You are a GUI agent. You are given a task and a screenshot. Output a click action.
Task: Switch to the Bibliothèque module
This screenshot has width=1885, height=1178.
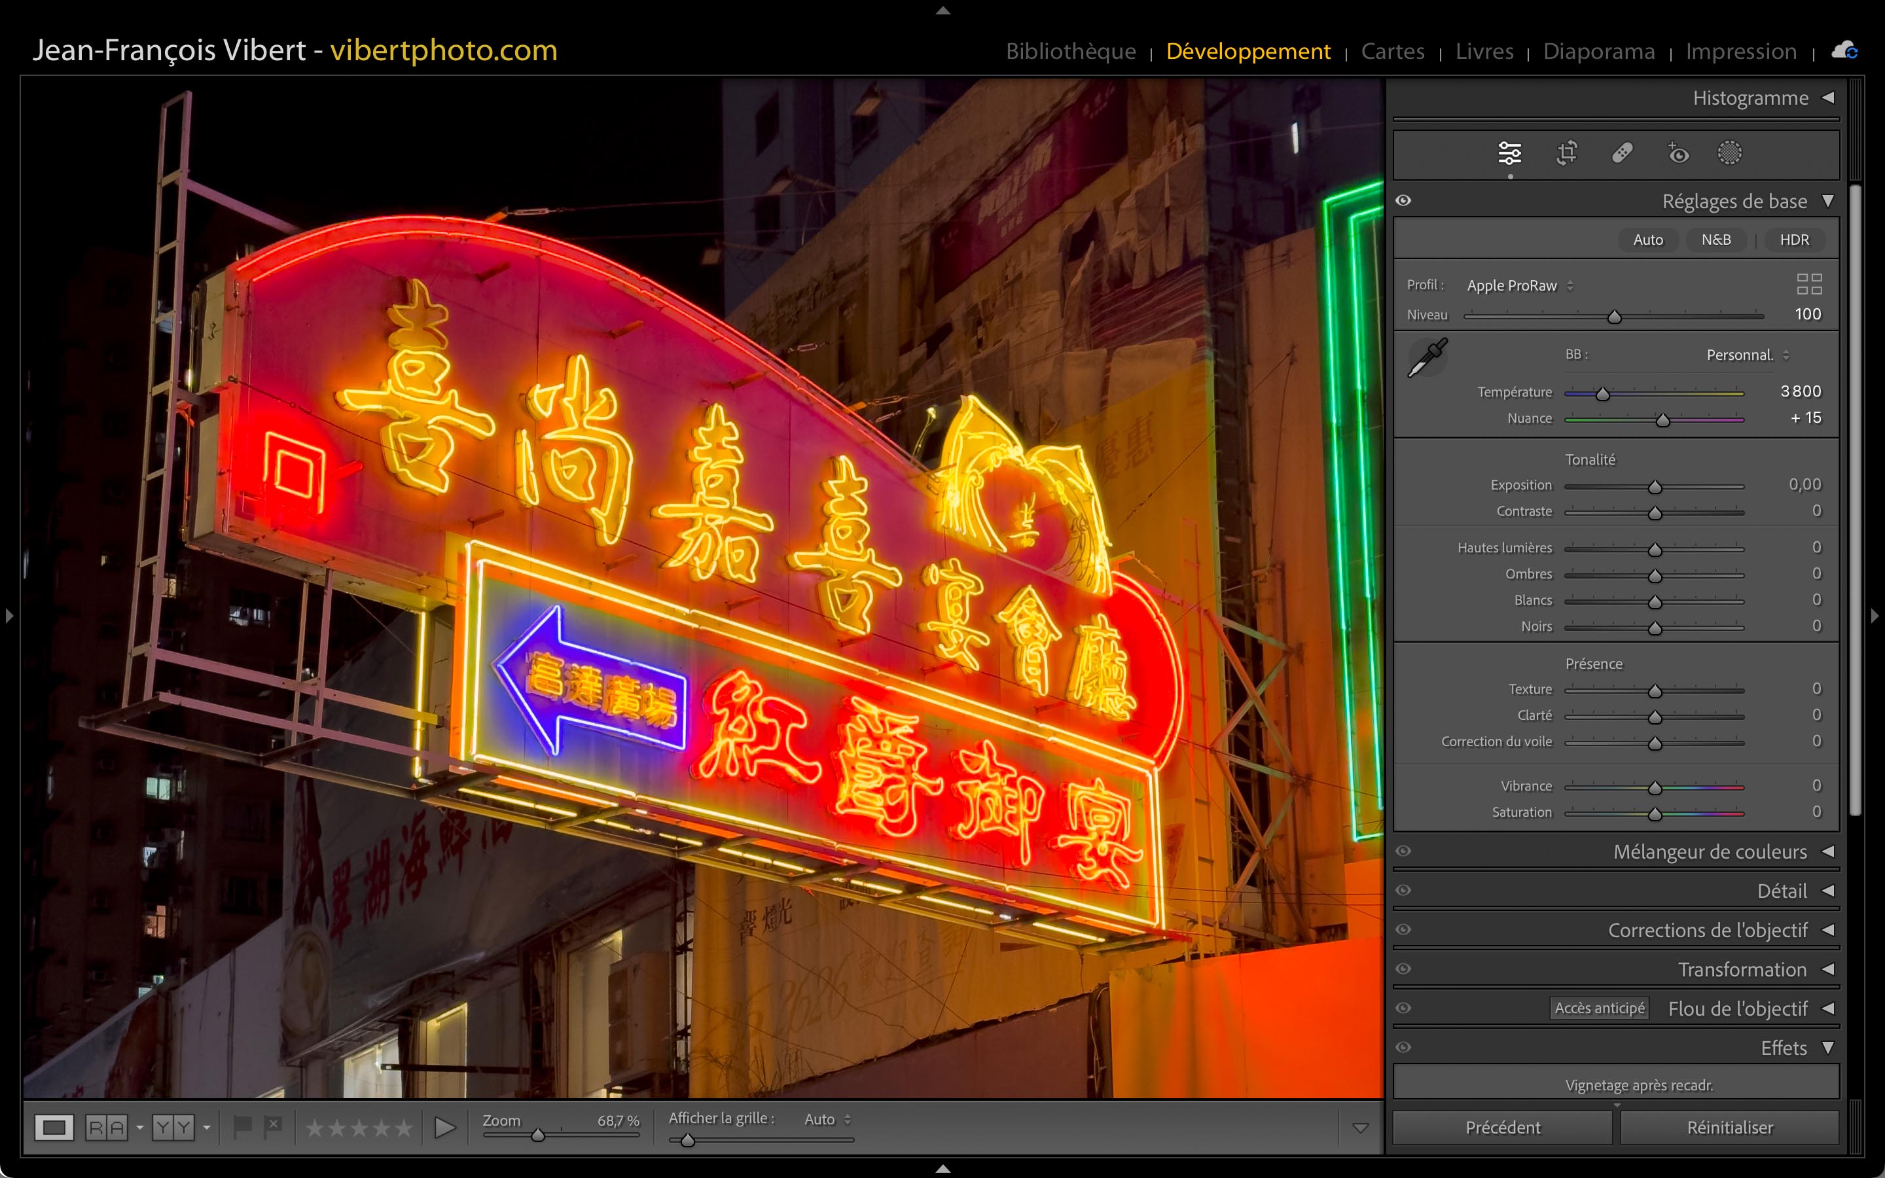click(x=1070, y=52)
